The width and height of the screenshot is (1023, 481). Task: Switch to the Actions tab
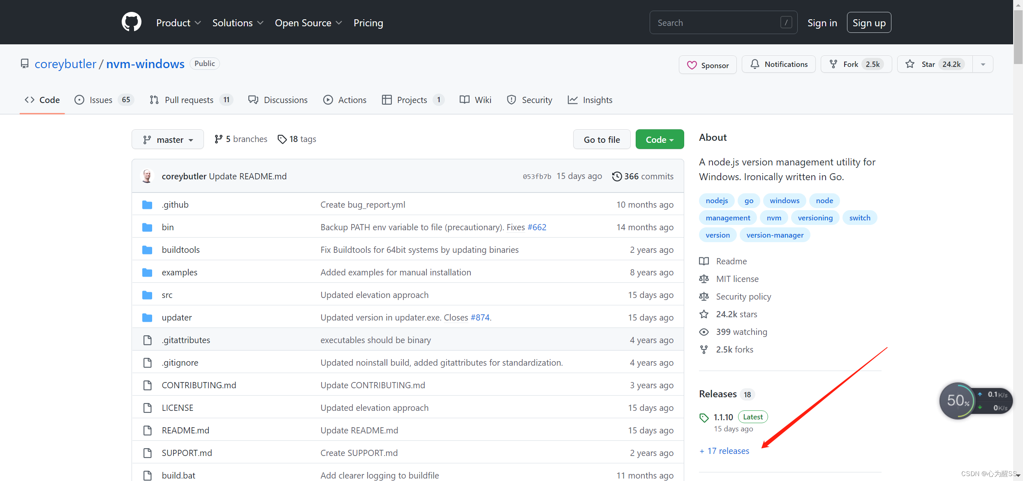click(x=345, y=100)
